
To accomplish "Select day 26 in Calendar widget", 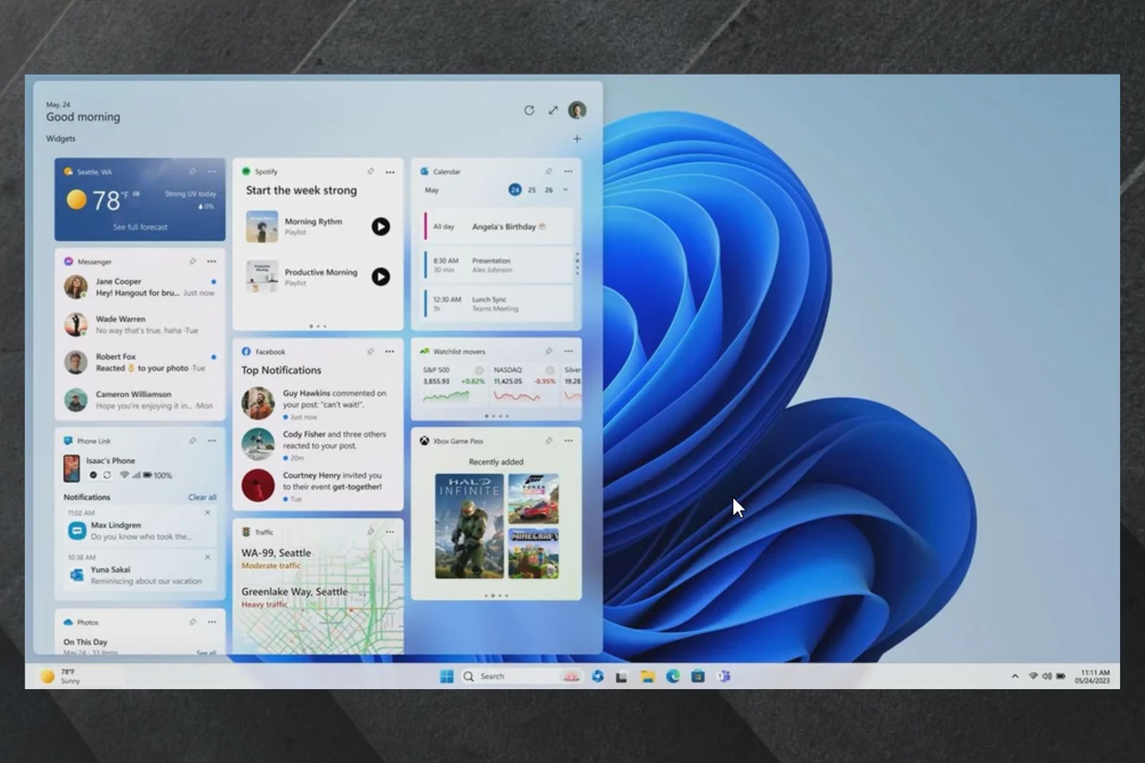I will 549,190.
